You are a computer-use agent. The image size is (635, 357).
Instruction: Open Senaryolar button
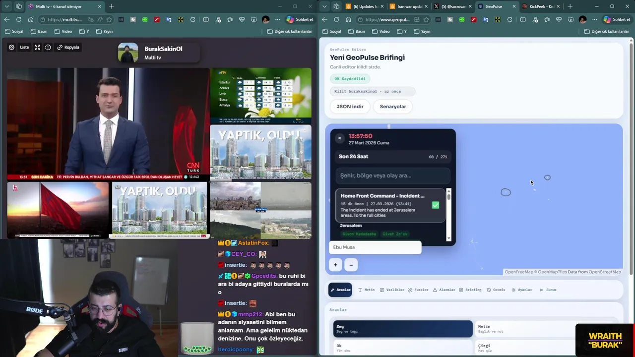[x=393, y=106]
